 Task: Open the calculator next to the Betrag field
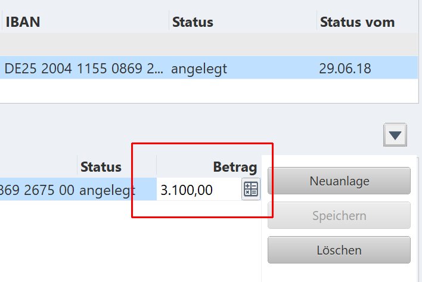(251, 189)
